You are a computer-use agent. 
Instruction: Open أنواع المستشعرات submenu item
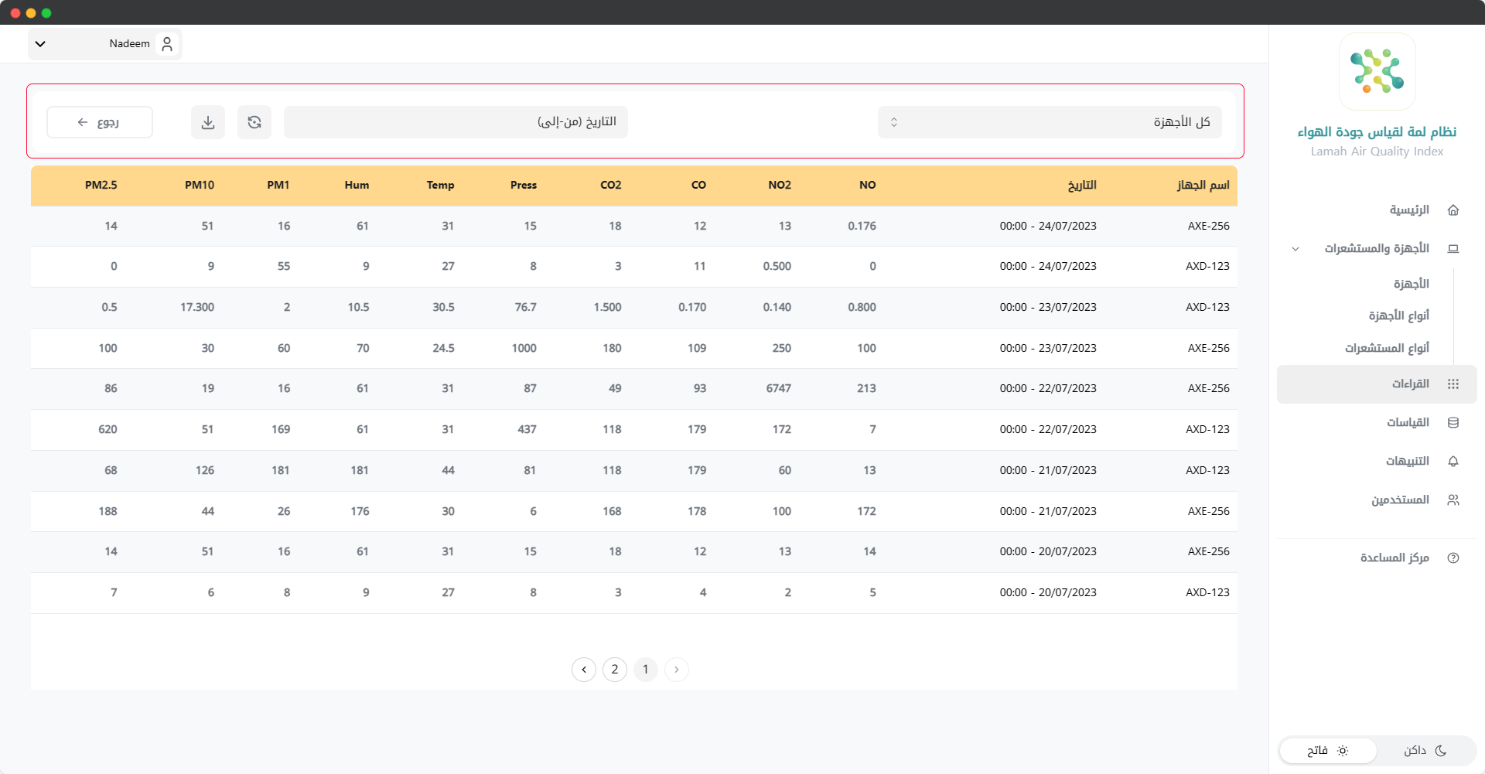pyautogui.click(x=1387, y=348)
